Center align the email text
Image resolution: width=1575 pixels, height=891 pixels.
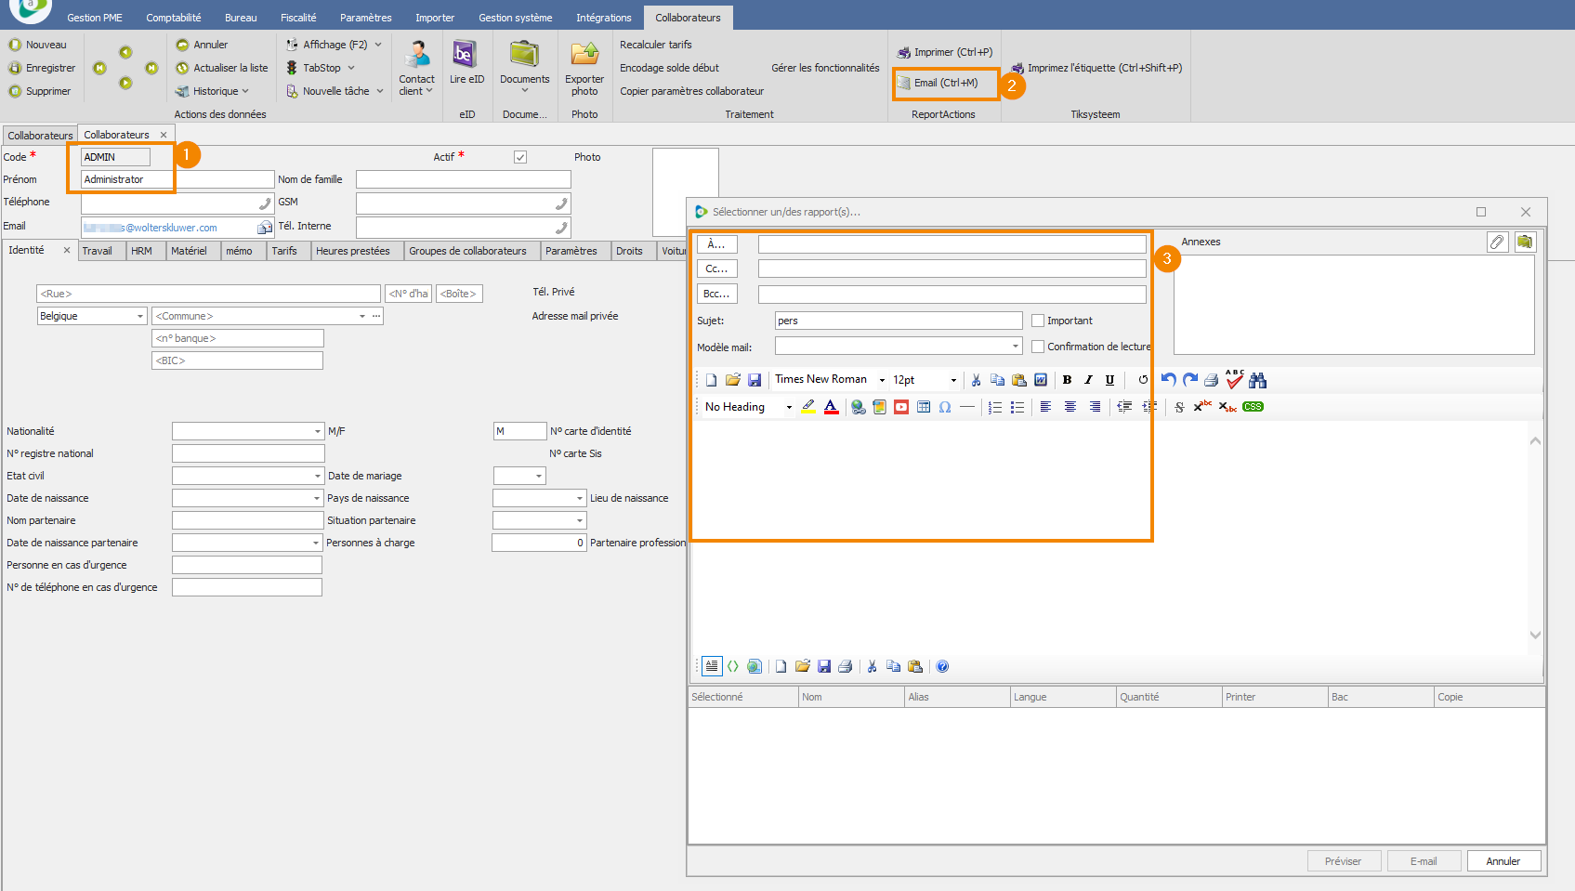tap(1070, 407)
